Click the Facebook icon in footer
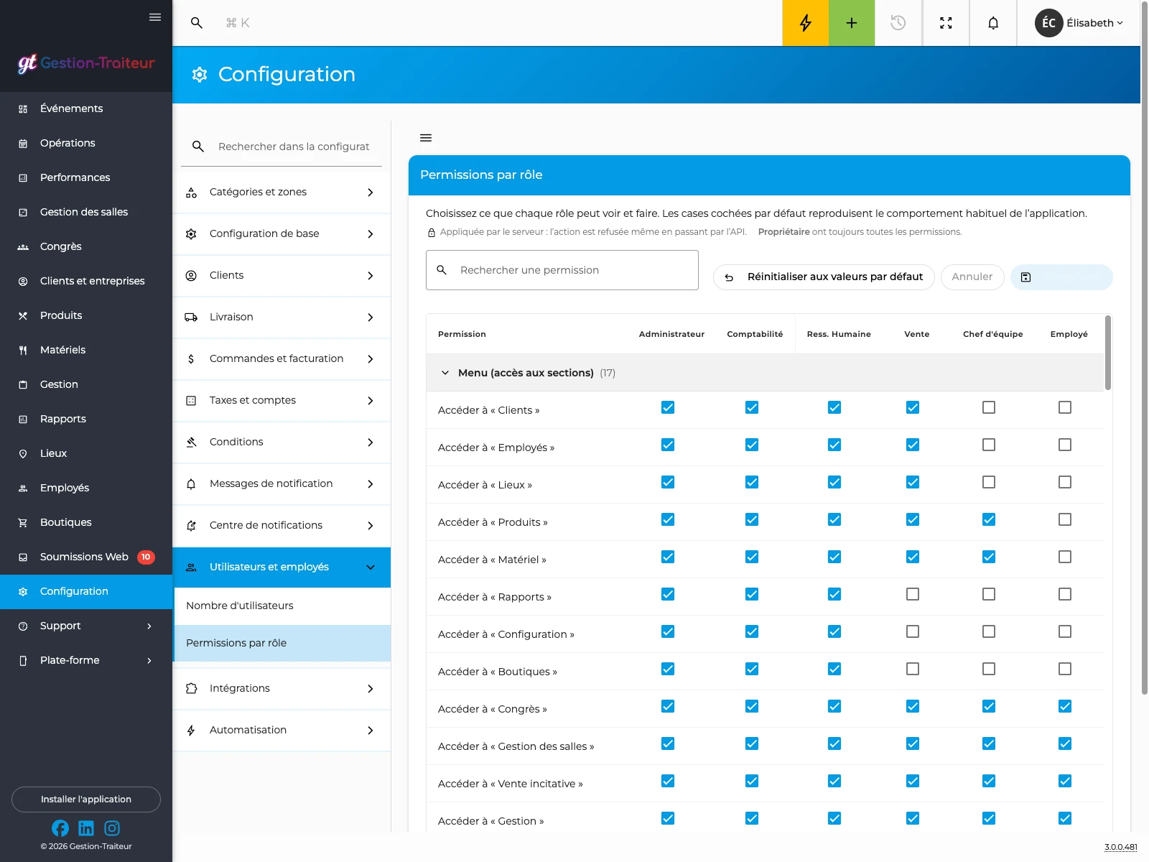The image size is (1149, 862). (x=60, y=828)
